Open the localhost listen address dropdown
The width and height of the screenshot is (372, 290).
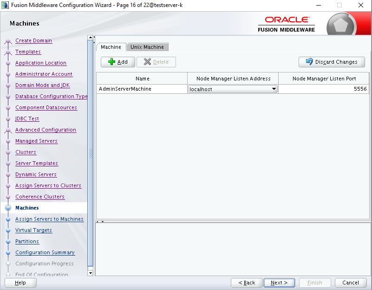(x=274, y=89)
